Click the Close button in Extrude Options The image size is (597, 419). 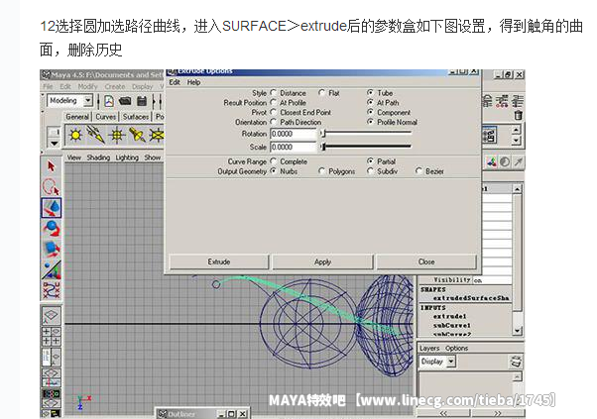click(426, 262)
